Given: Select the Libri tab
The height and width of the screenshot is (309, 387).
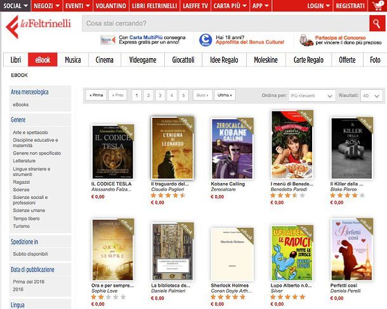Looking at the screenshot, I should pos(16,60).
